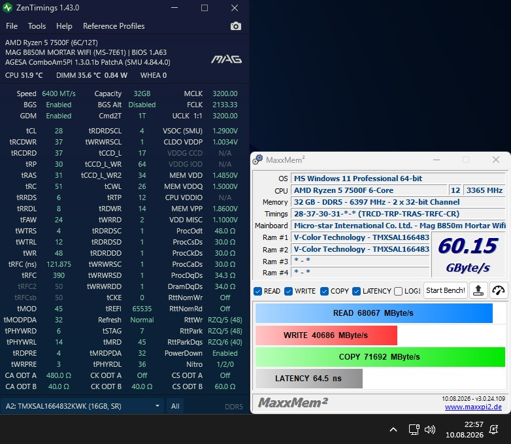Viewport: 511px width, 444px height.
Task: Open the MaxxMem speedometer gauge icon
Action: pyautogui.click(x=499, y=290)
